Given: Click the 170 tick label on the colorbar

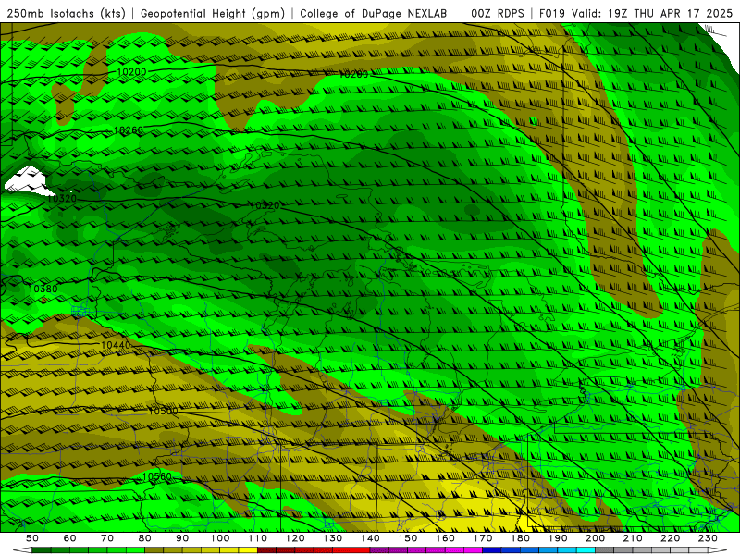Looking at the screenshot, I should point(483,538).
